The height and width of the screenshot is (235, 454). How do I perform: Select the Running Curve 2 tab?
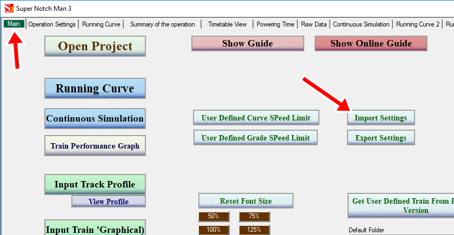point(418,24)
